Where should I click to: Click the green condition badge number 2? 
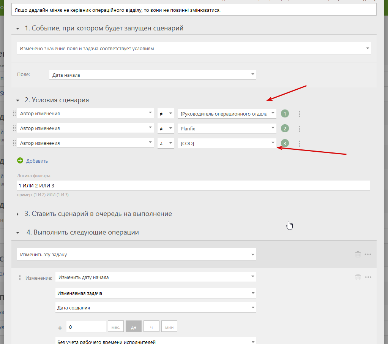(285, 128)
